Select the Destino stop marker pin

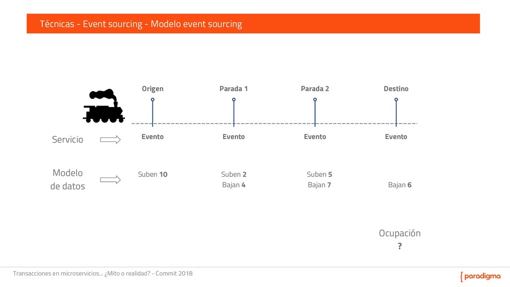click(396, 100)
